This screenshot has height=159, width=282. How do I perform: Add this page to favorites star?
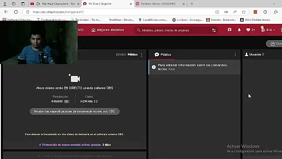coord(244,12)
